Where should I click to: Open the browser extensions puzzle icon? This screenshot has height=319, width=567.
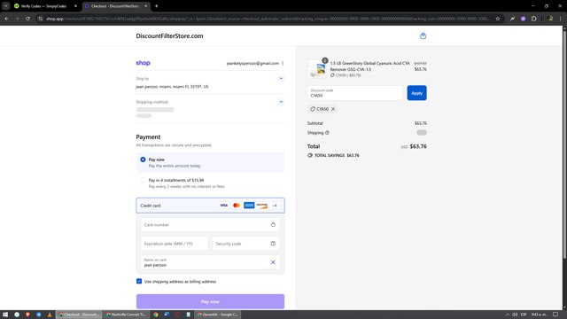[x=533, y=19]
